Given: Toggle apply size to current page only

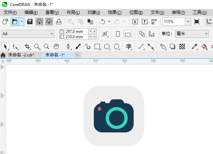Looking at the screenshot, I should pos(152,34).
